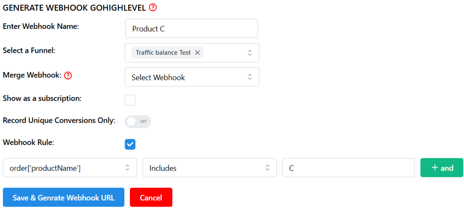Click plus icon on the and button
The width and height of the screenshot is (464, 210).
point(435,168)
